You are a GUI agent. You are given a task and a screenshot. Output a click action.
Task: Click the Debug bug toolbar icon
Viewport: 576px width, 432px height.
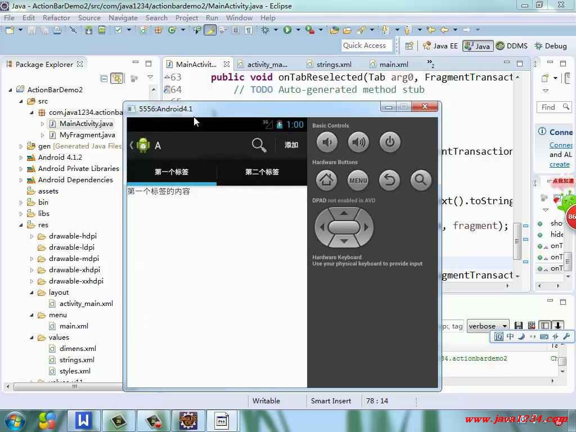click(265, 30)
